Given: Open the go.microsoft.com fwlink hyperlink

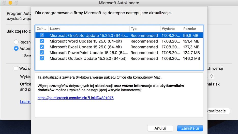Looking at the screenshot, I should pyautogui.click(x=76, y=98).
